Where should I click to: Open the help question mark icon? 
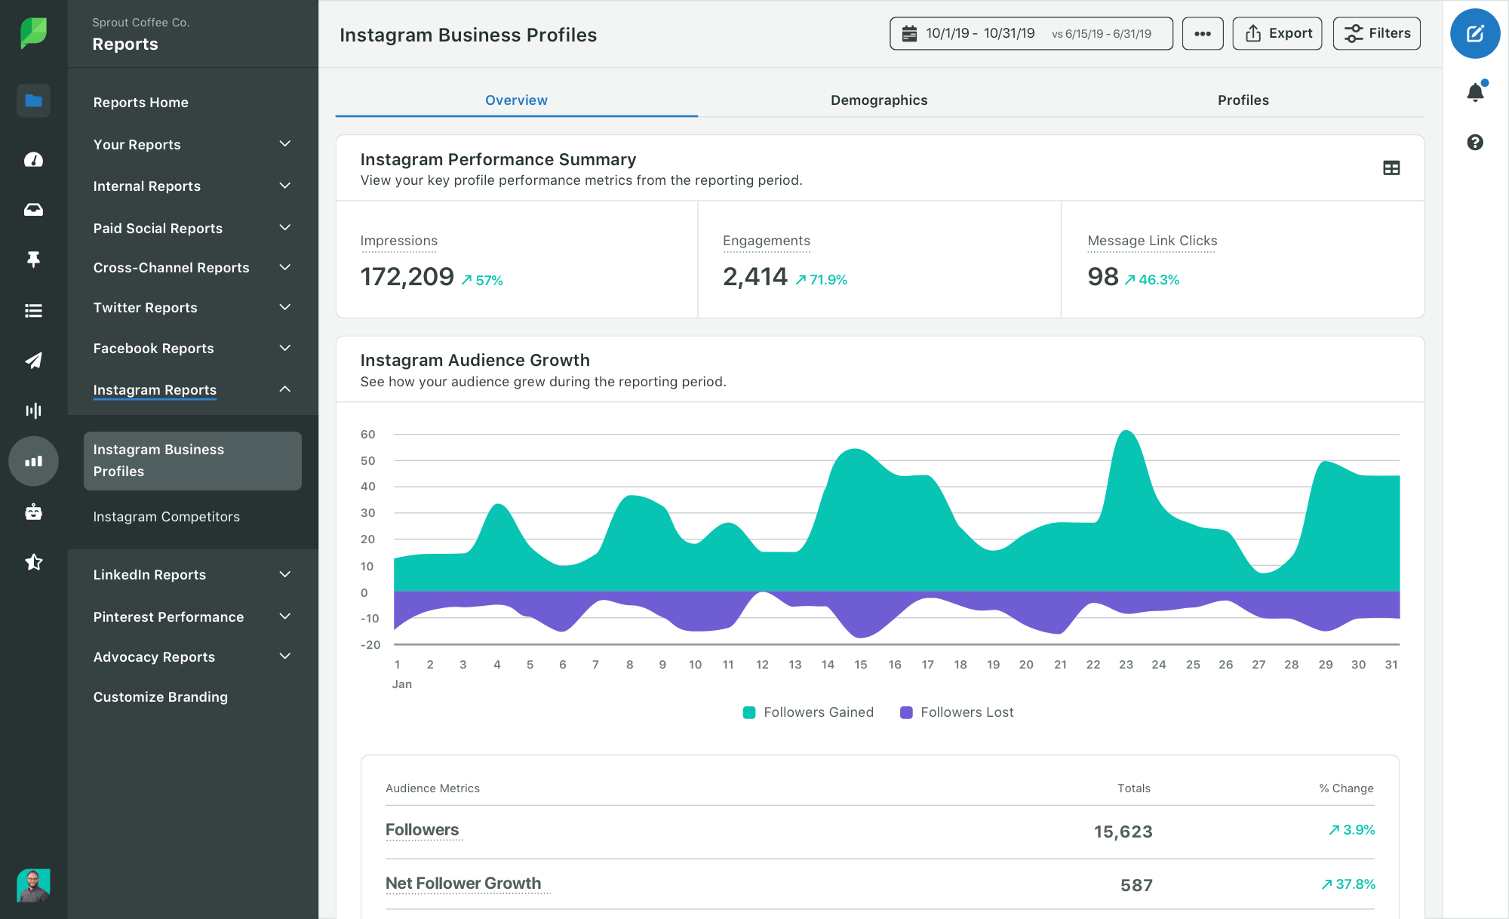1475,142
